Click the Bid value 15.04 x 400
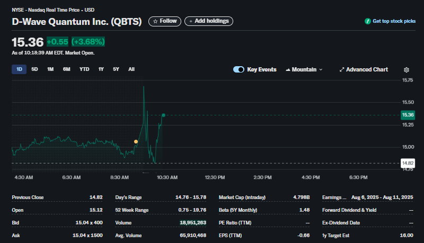This screenshot has width=424, height=243. (x=89, y=223)
